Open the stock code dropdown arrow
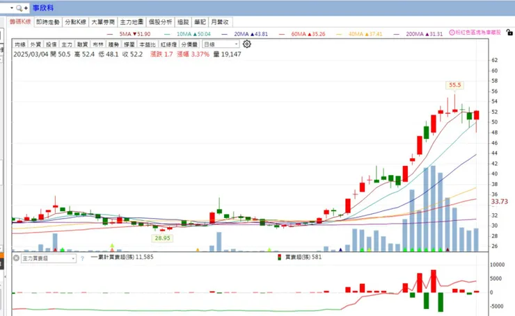515x316 pixels. coord(12,8)
